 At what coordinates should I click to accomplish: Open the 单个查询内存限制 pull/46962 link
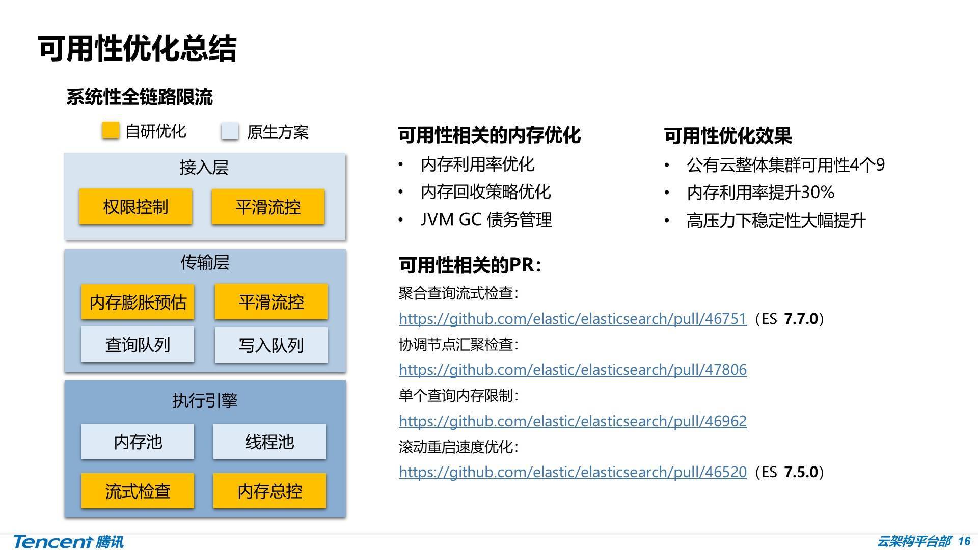[x=572, y=421]
